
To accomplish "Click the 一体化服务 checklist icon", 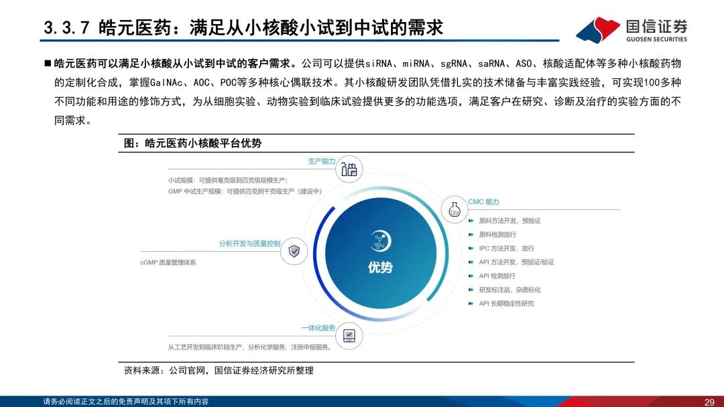I will (349, 335).
